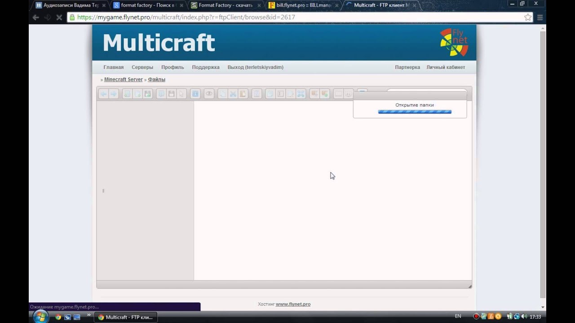Open the Партнерка menu item
The height and width of the screenshot is (323, 575).
pos(407,67)
